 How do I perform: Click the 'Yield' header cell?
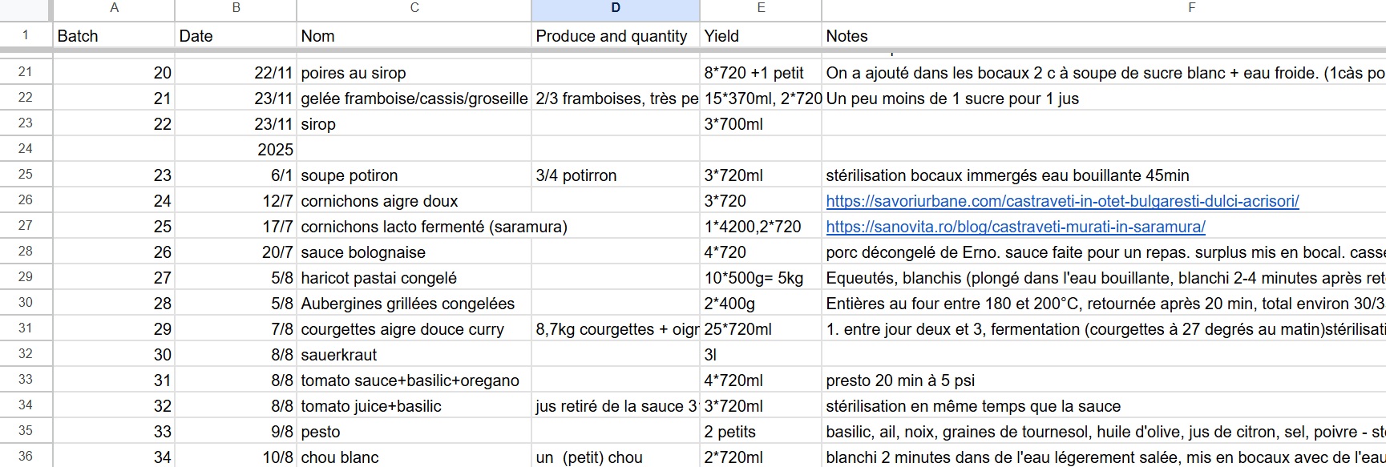click(760, 36)
